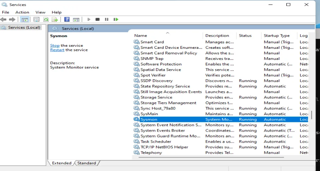
Task: Click the Export List toolbar icon
Action: pos(55,20)
